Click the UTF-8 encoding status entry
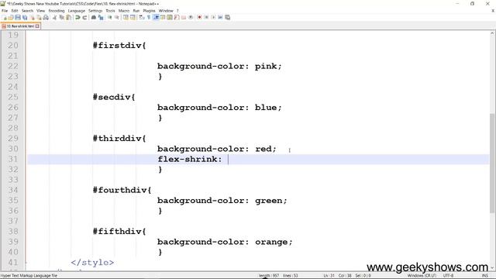This screenshot has width=496, height=279. point(448,276)
